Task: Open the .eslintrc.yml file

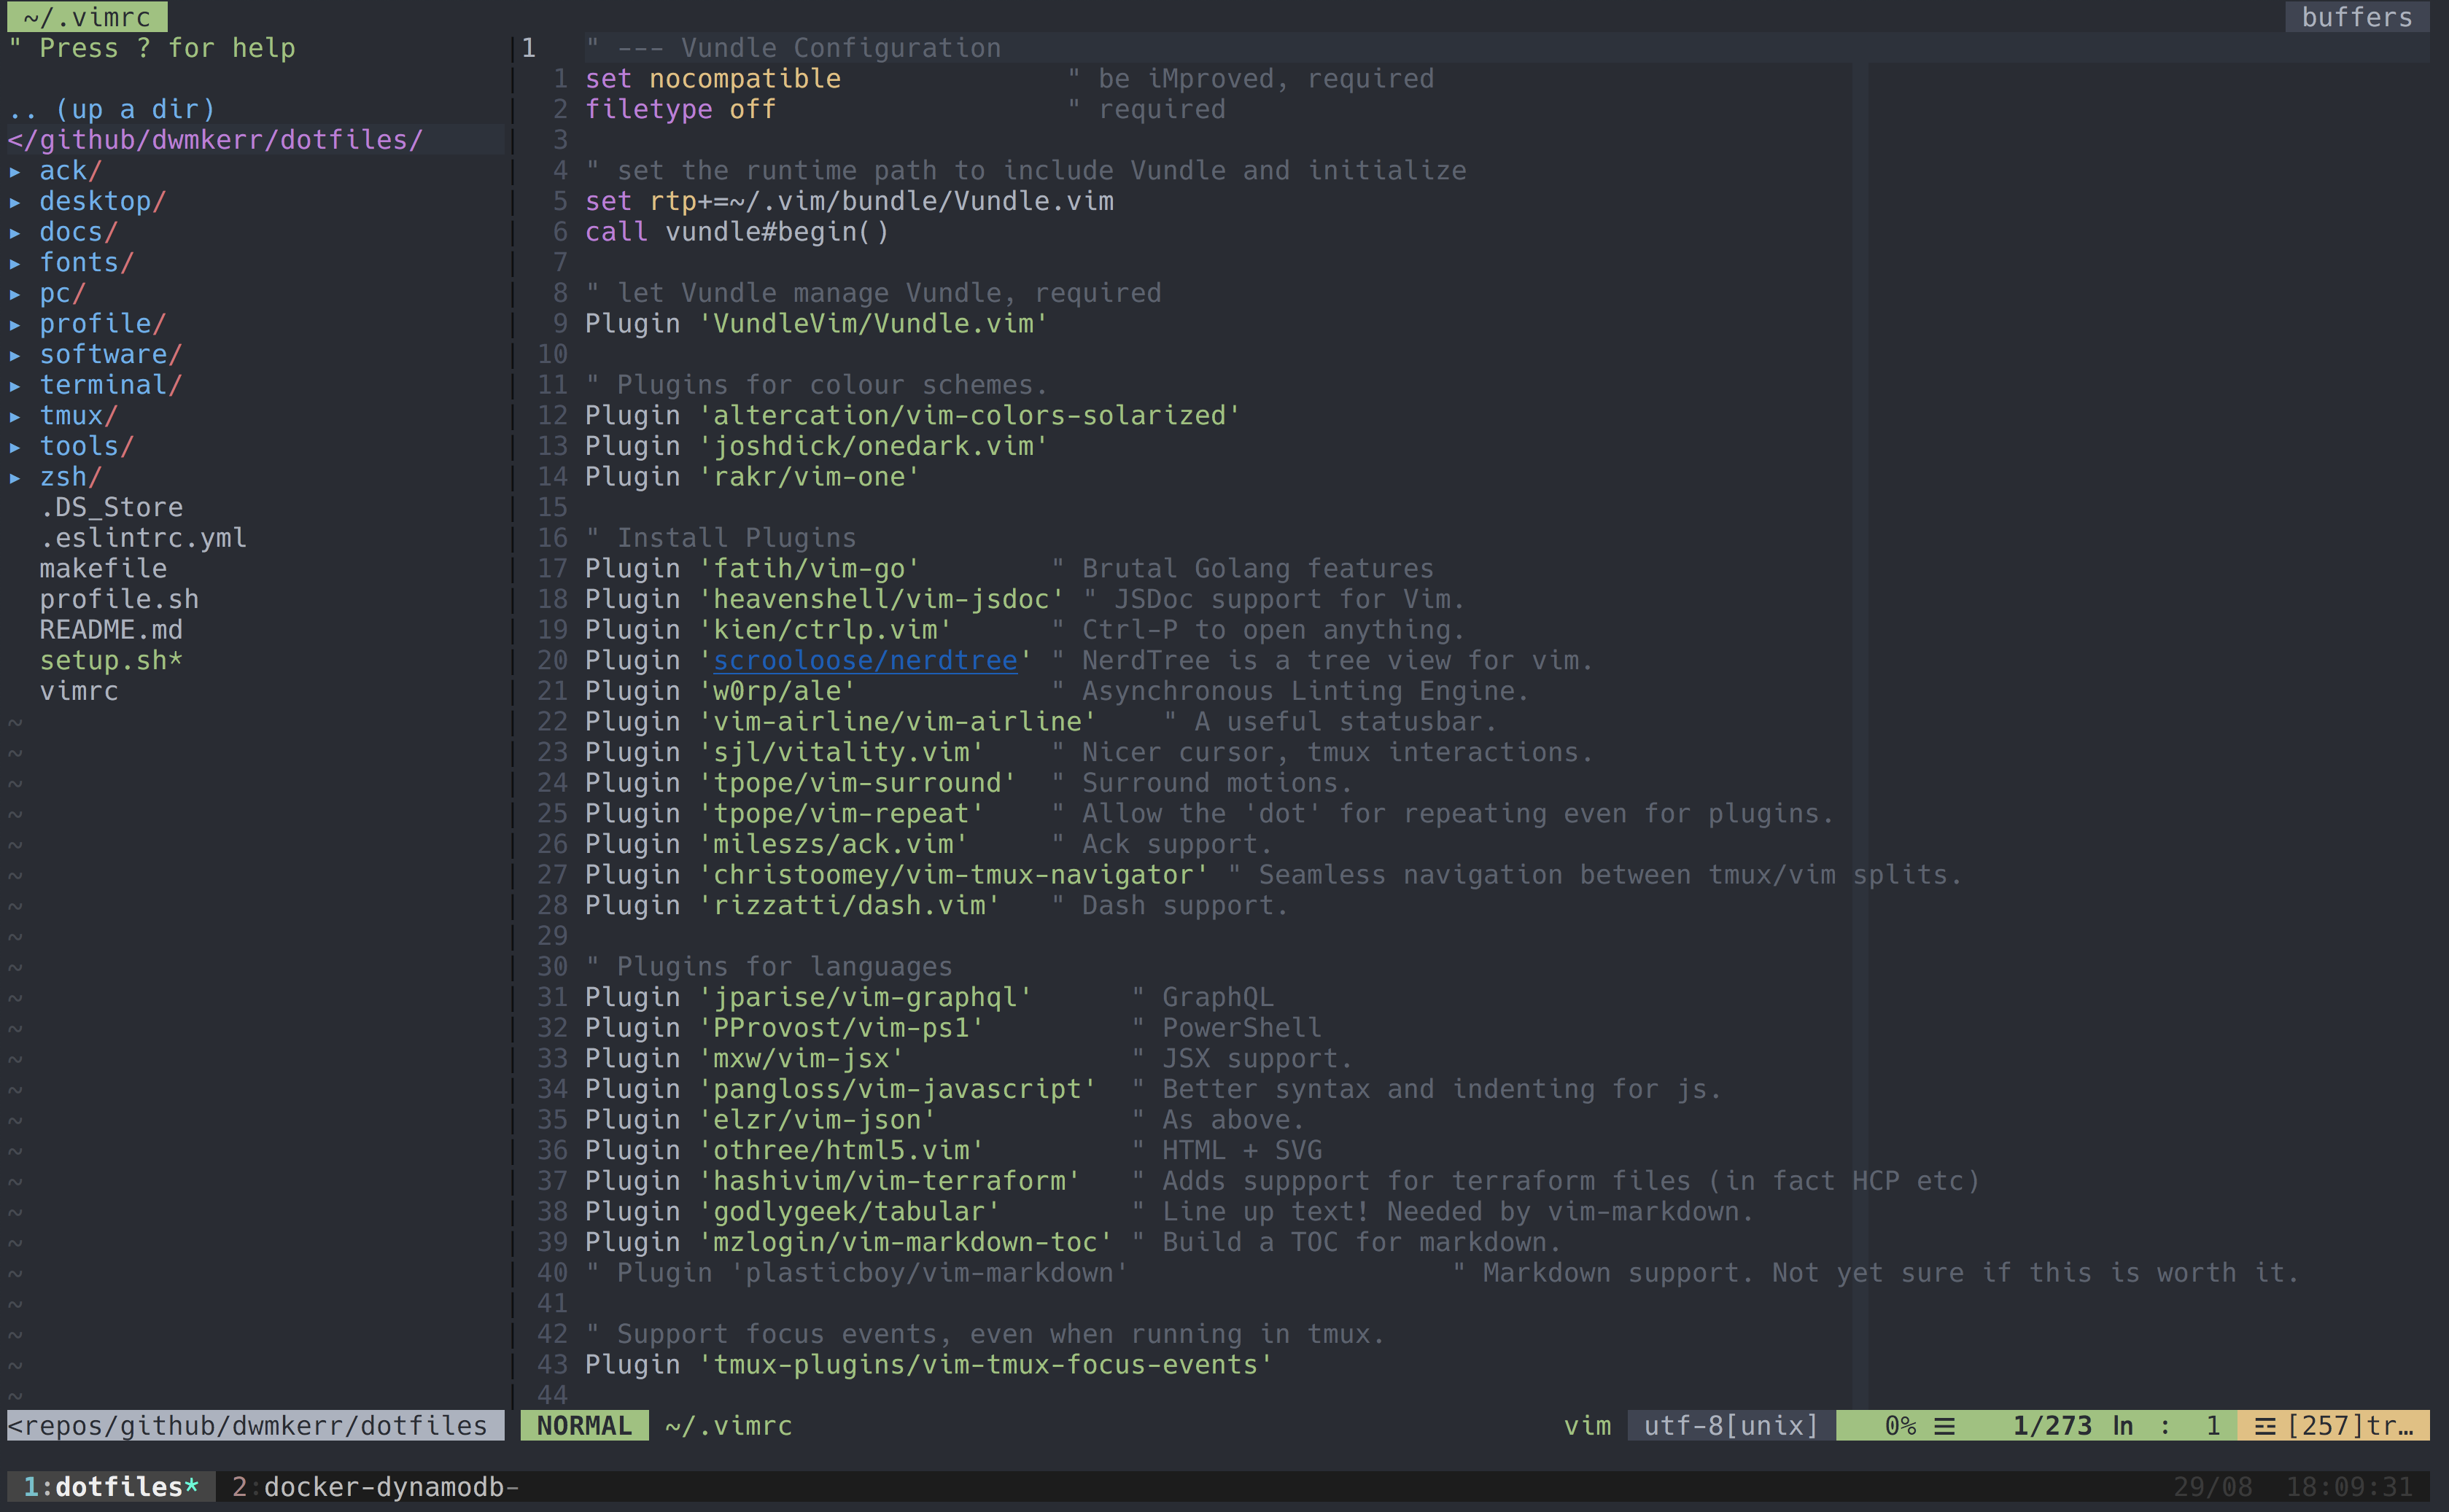Action: tap(143, 538)
